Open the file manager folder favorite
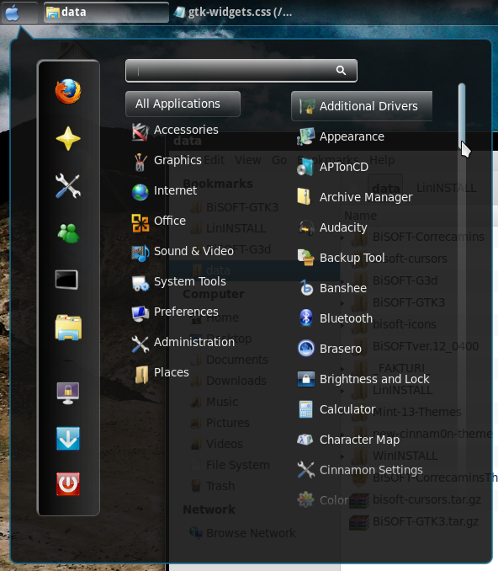Viewport: 498px width, 571px height. 68,328
